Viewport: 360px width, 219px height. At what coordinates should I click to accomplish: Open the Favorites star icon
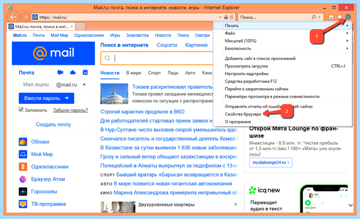[340, 17]
